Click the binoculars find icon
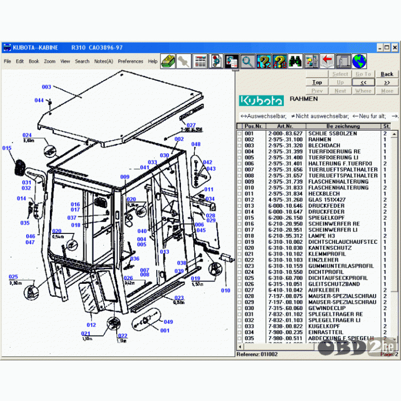Screen dimensions: 401x401 point(296,61)
